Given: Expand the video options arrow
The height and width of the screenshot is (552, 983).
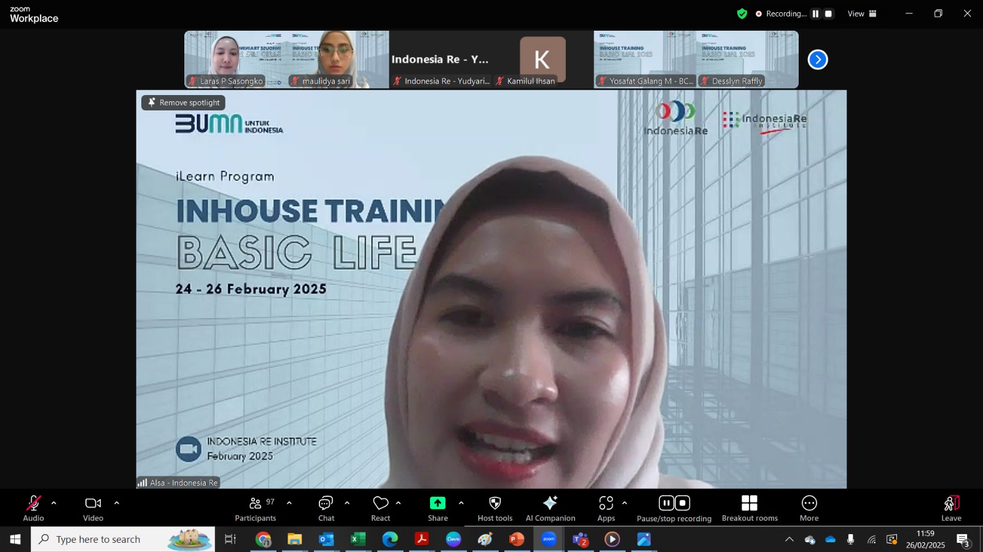Looking at the screenshot, I should 117,503.
